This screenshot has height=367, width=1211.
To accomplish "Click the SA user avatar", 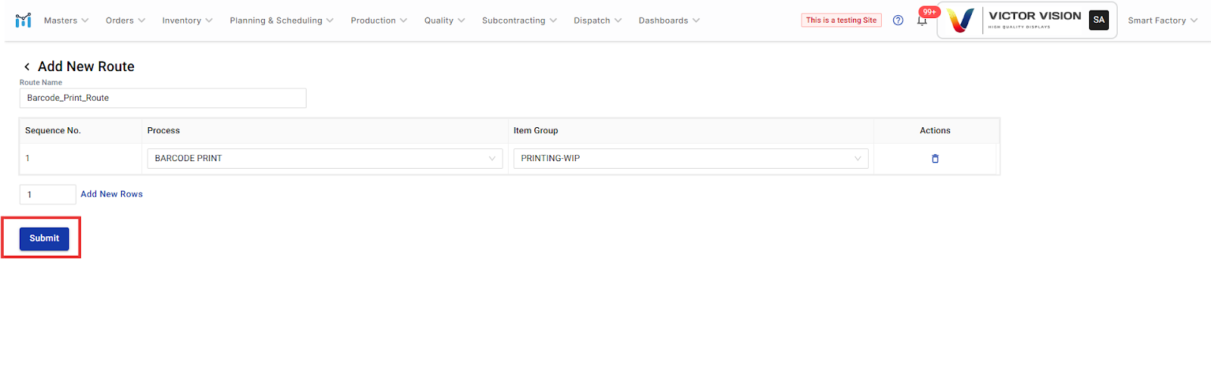I will [1098, 20].
